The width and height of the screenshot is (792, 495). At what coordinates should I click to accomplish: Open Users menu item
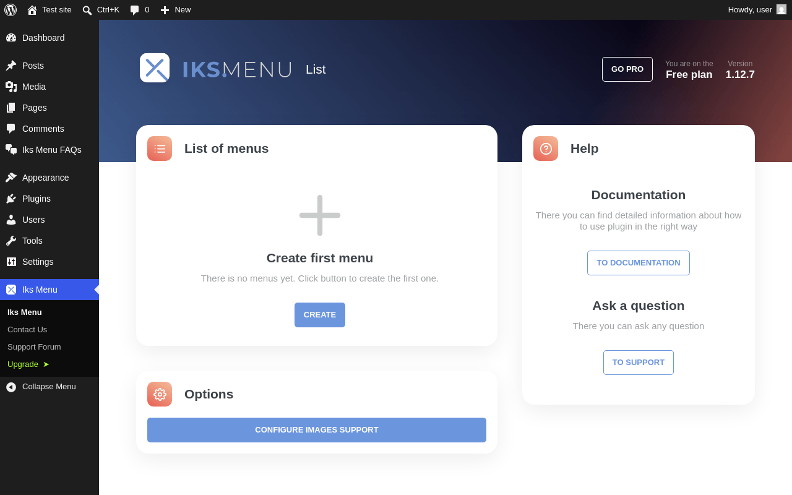point(49,220)
